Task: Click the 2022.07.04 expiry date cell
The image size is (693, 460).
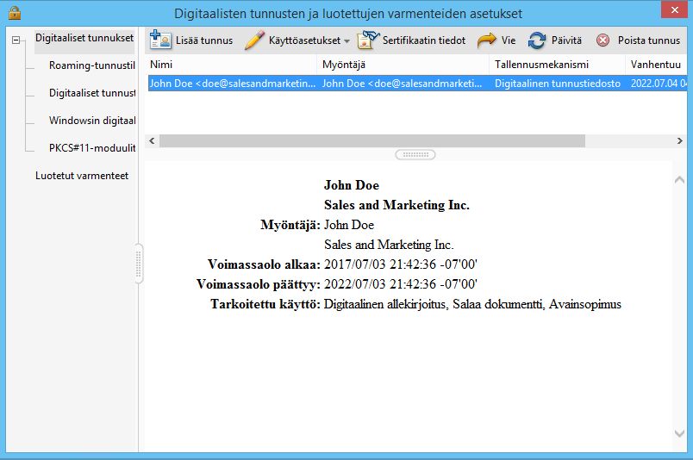Action: (658, 84)
